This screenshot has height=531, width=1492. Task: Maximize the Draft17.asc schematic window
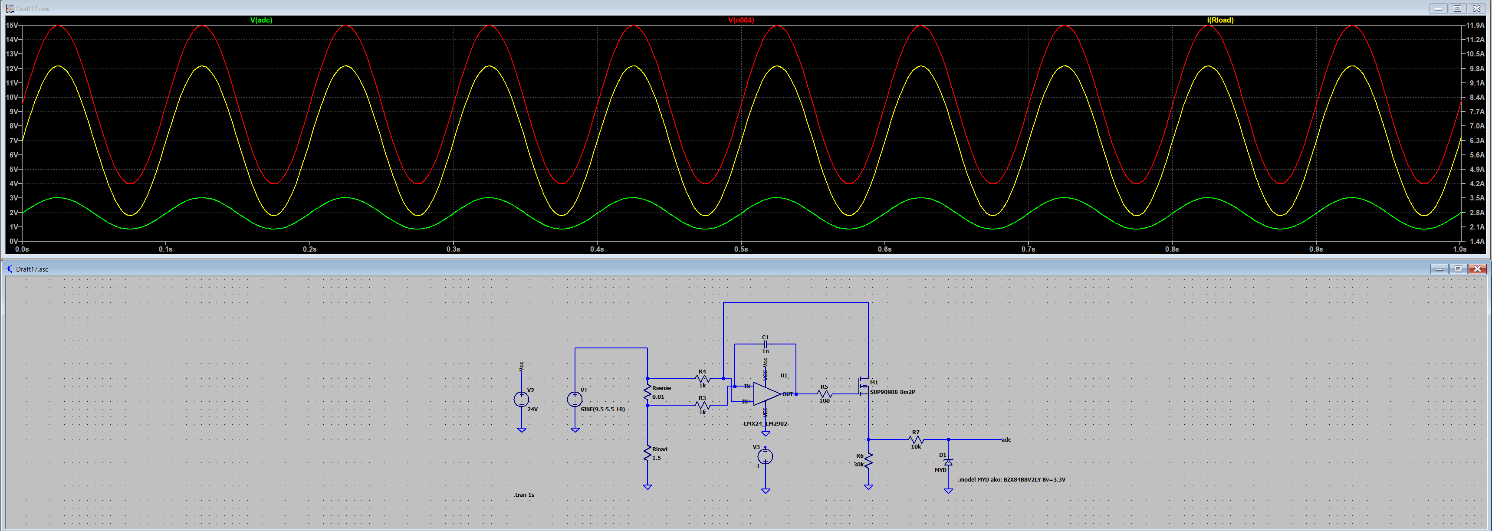(x=1459, y=269)
